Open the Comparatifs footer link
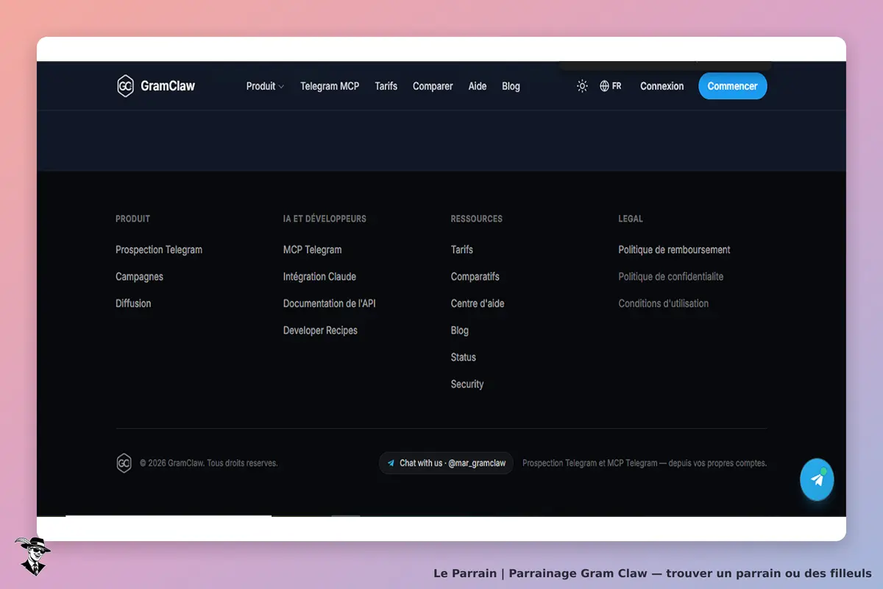Screen dimensions: 883x589 475,277
